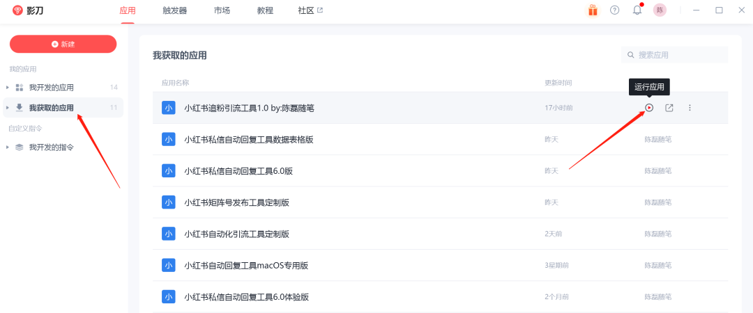Expand the 我获取的应用 tree node
This screenshot has height=313, width=753.
click(7, 107)
